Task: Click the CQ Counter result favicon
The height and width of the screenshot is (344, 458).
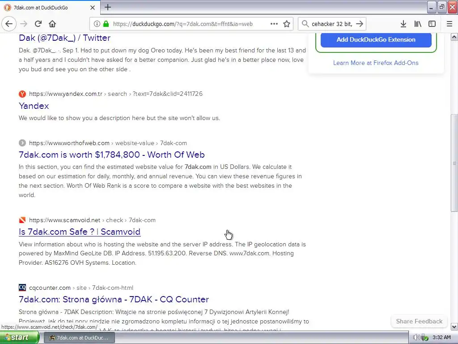Action: tap(22, 288)
